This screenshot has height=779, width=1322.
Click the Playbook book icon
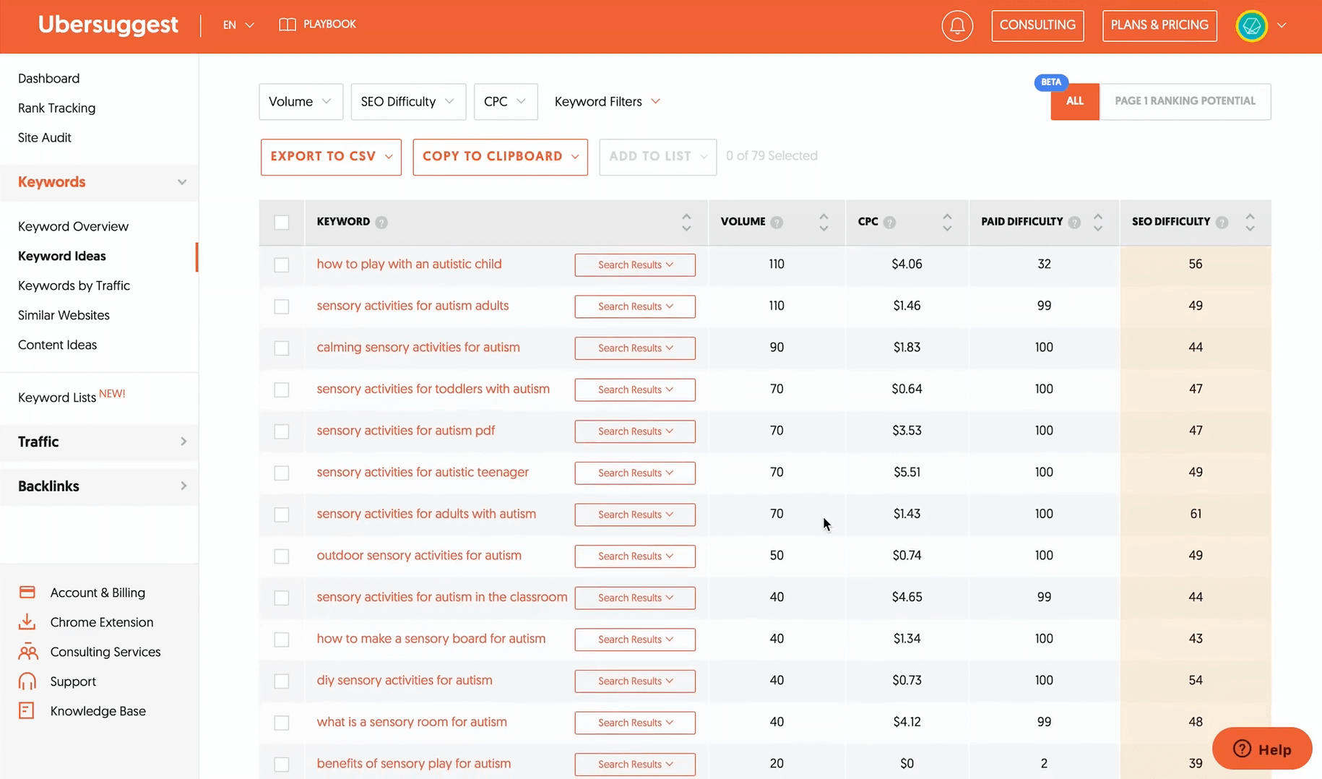[x=287, y=25]
